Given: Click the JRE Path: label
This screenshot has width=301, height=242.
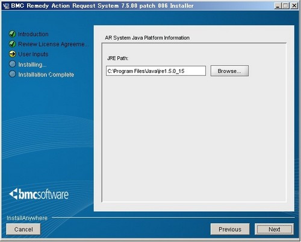Looking at the screenshot, I should coord(117,59).
